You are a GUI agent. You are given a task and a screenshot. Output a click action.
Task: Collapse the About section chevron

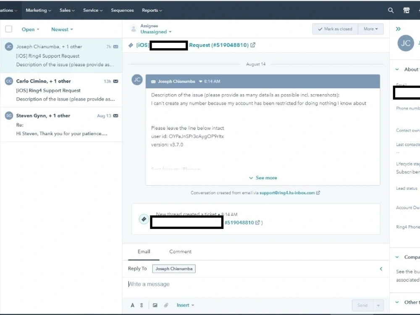[397, 69]
